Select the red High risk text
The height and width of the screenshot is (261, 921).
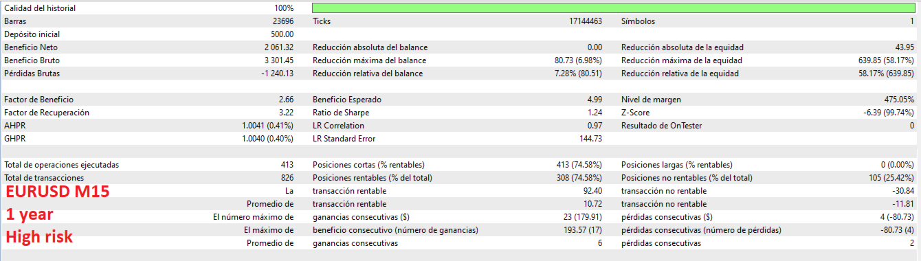pos(39,238)
